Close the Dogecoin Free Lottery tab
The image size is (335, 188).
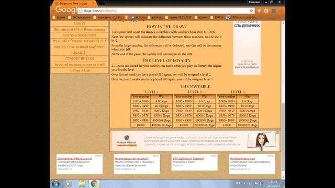pyautogui.click(x=93, y=4)
